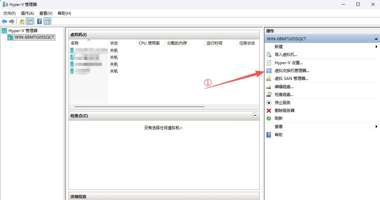Screen dimensions: 380x200
Task: Select the Hyper-V 管理器 root tree node
Action: [x=23, y=31]
